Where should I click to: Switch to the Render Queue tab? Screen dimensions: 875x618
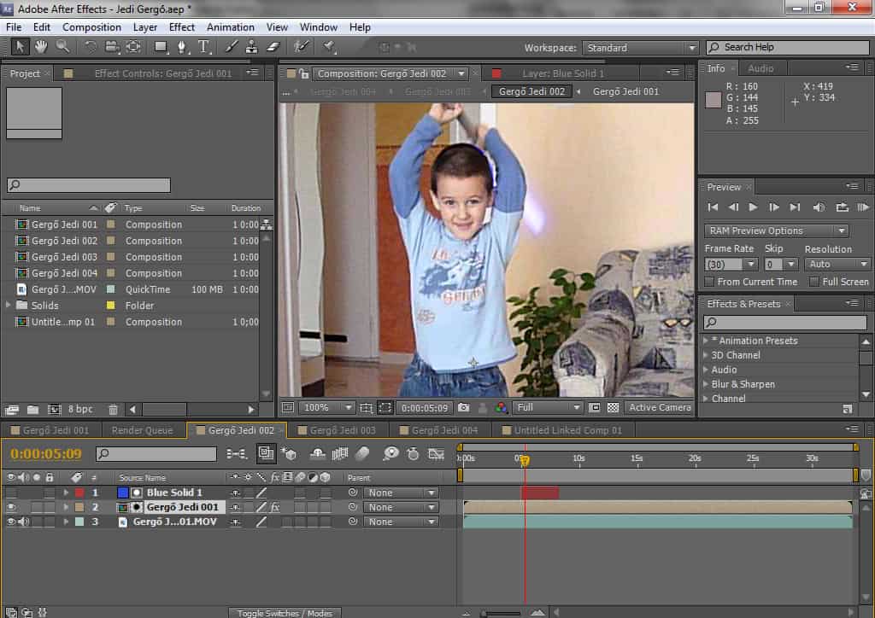tap(143, 430)
